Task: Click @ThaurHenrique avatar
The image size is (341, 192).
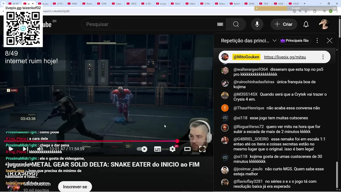Action: tap(225, 108)
